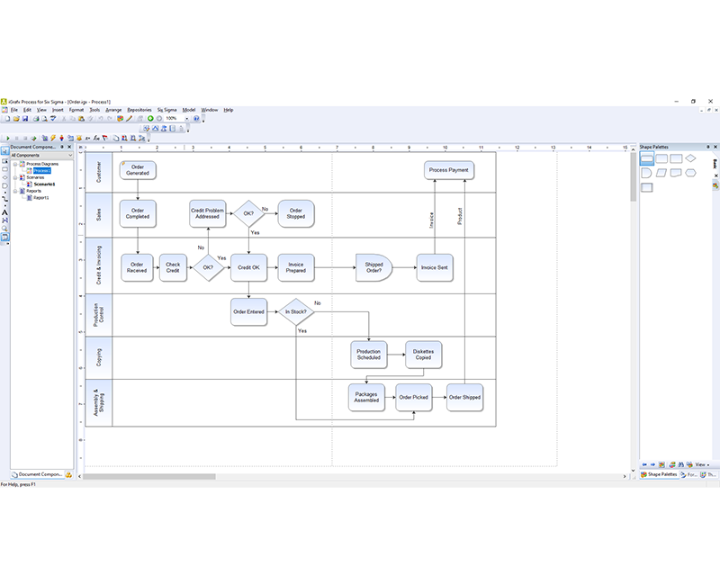Toggle auto-hide pin on Document Components panel

click(62, 146)
